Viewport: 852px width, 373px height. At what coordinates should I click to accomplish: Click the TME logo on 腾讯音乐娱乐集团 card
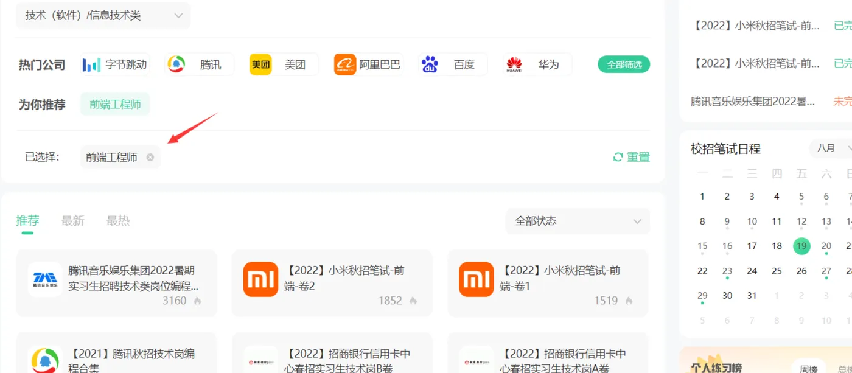coord(45,279)
